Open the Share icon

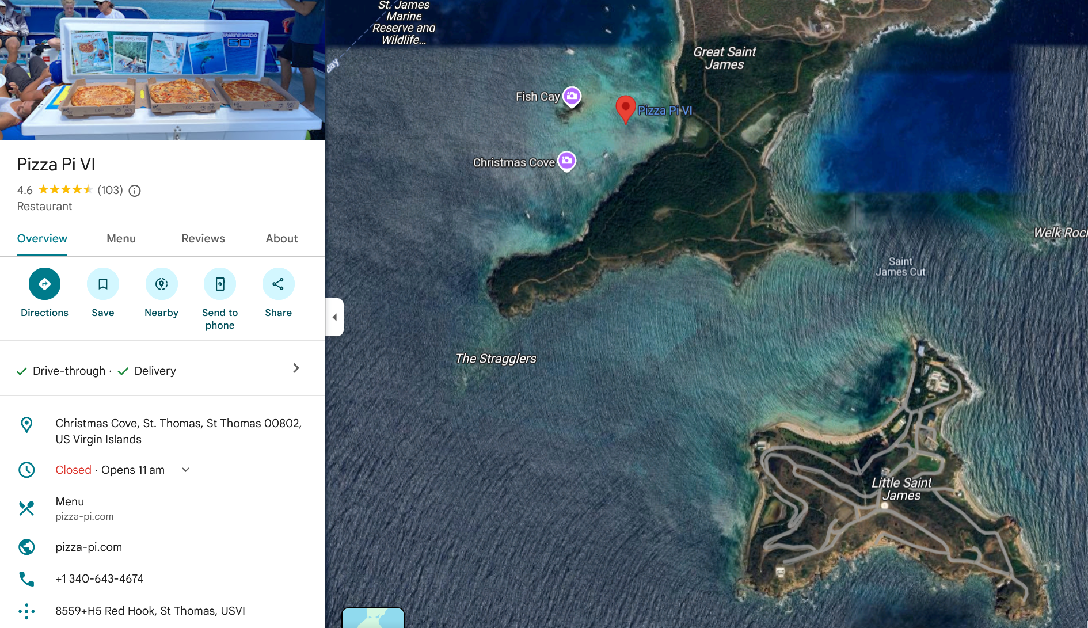click(279, 284)
